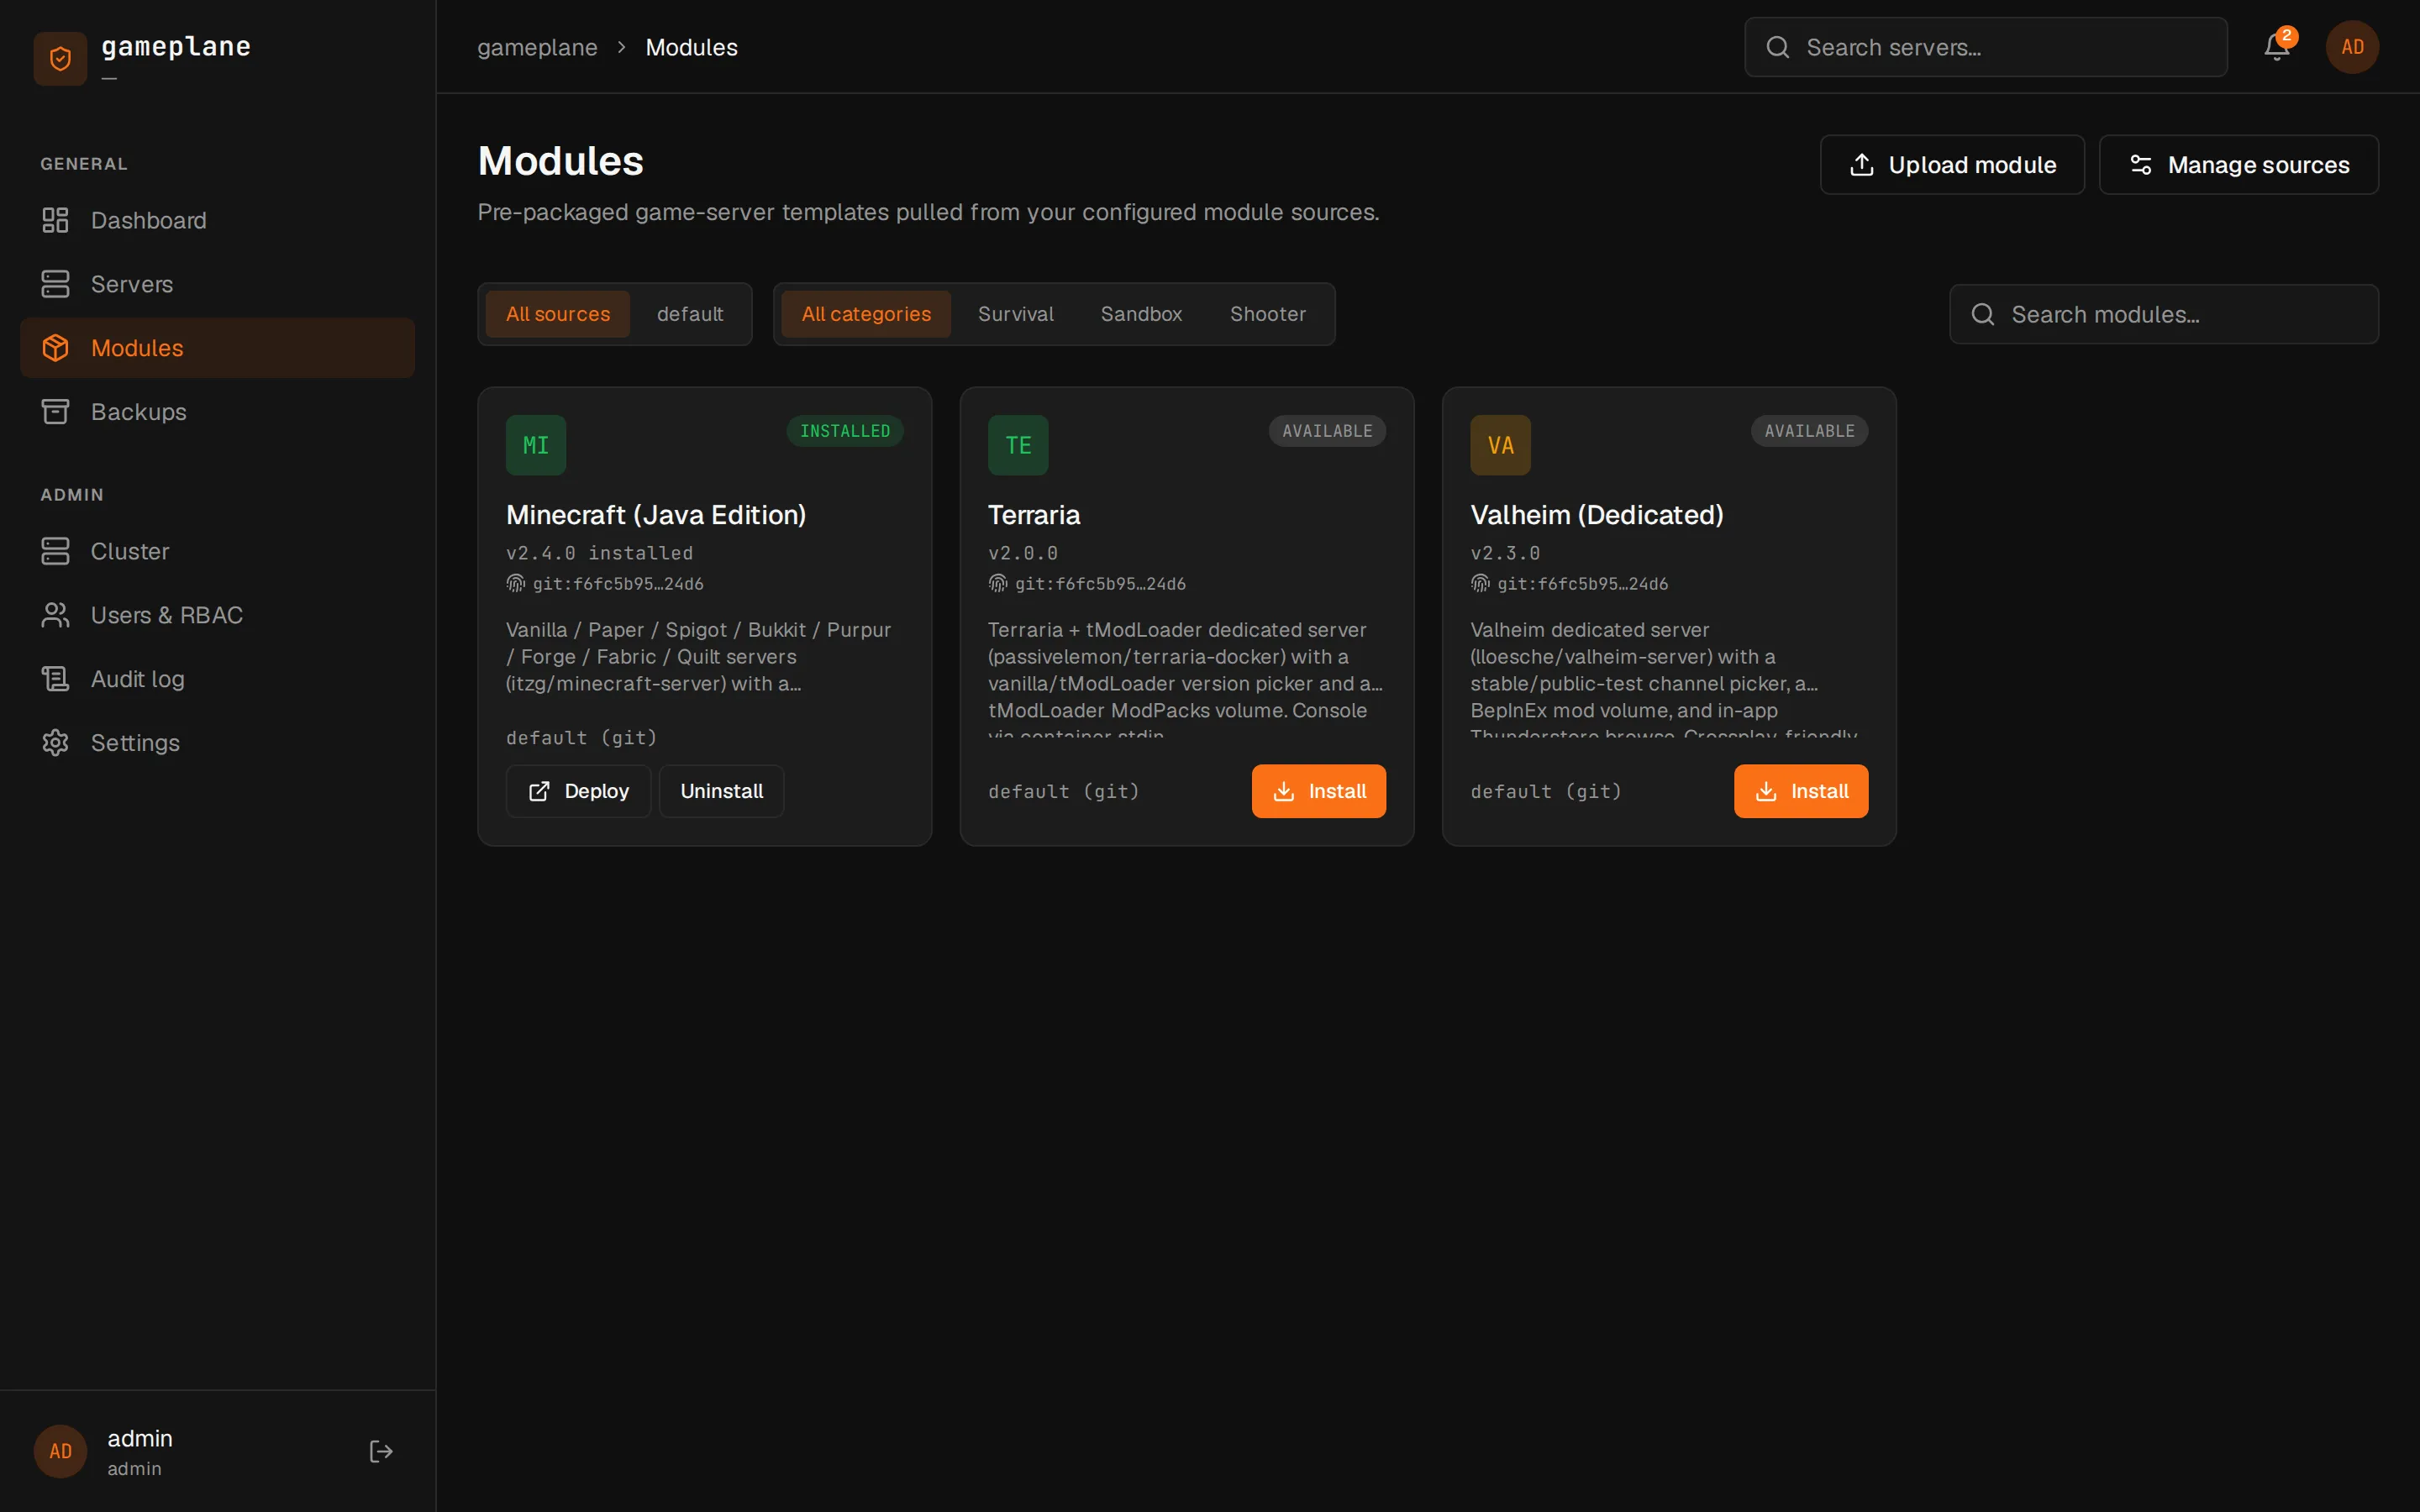
Task: Click the Terraria description text
Action: pyautogui.click(x=1186, y=678)
